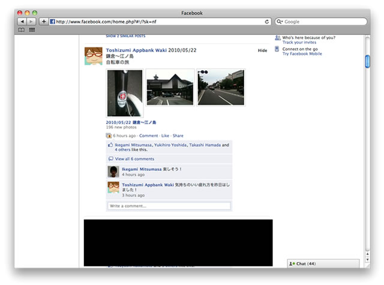Image resolution: width=384 pixels, height=285 pixels.
Task: Open Toshizumi Appbank Waki name link on post
Action: (136, 50)
